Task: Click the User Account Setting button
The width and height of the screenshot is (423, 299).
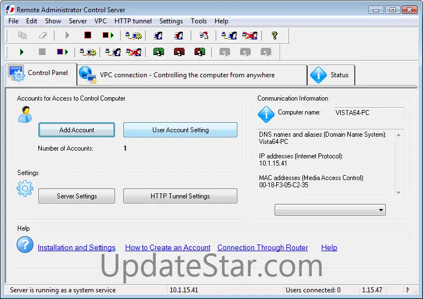Action: [180, 129]
